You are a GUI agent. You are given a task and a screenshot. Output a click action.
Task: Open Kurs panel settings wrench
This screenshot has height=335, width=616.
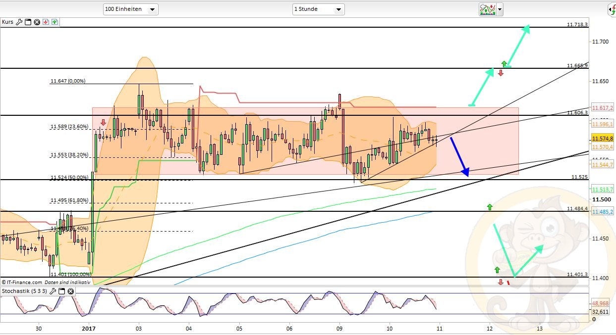pos(19,22)
